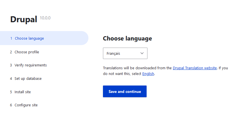Open the Français language dropdown
The width and height of the screenshot is (243, 122).
[125, 53]
